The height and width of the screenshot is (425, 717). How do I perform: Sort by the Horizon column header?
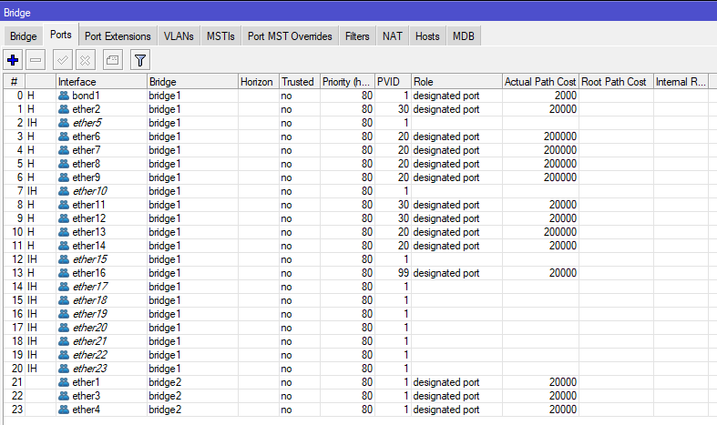click(259, 82)
